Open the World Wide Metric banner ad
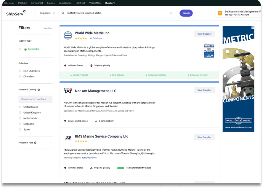The height and width of the screenshot is (188, 263). pyautogui.click(x=238, y=79)
